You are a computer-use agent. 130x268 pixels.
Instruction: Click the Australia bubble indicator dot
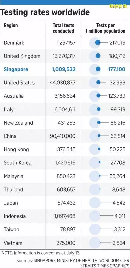click(x=98, y=96)
